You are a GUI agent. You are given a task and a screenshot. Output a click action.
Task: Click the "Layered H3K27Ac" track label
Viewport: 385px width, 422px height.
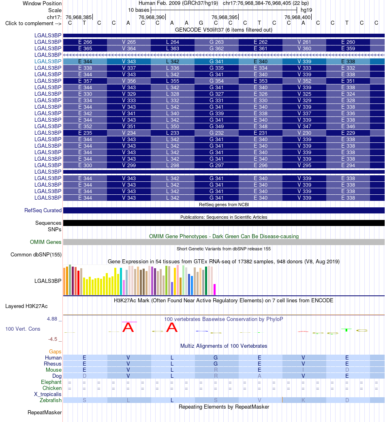coord(27,306)
